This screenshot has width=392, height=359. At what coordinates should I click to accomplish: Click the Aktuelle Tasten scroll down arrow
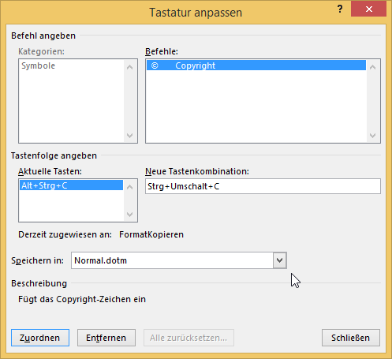[129, 215]
